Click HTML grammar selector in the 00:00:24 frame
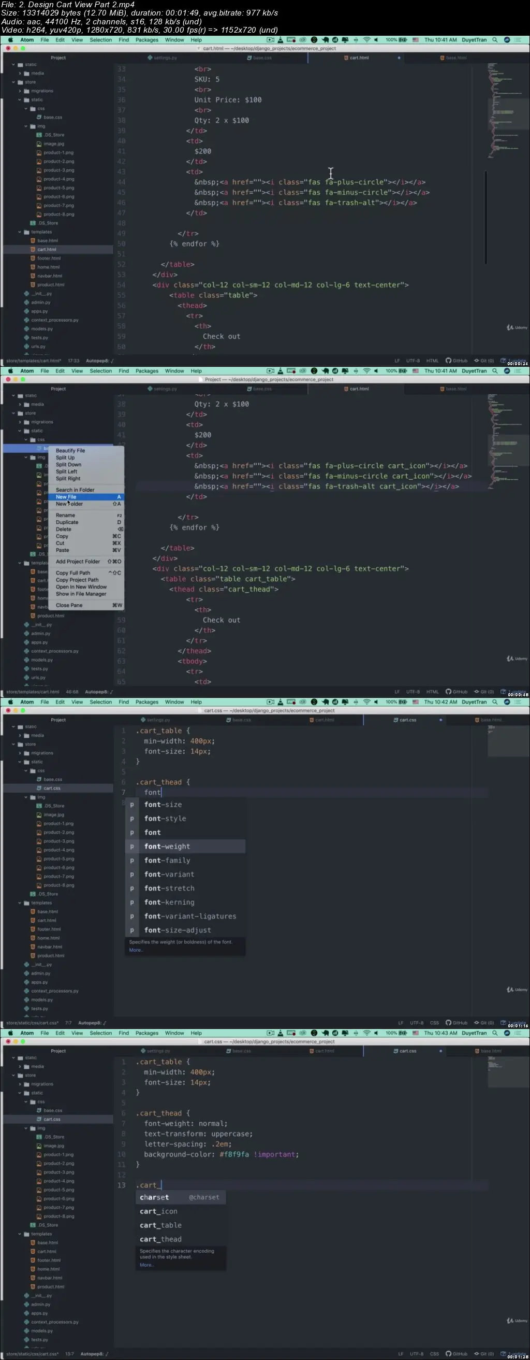Viewport: 530px width, 1360px height. [x=433, y=361]
